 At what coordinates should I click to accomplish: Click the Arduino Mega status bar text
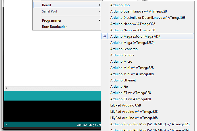click(x=89, y=125)
